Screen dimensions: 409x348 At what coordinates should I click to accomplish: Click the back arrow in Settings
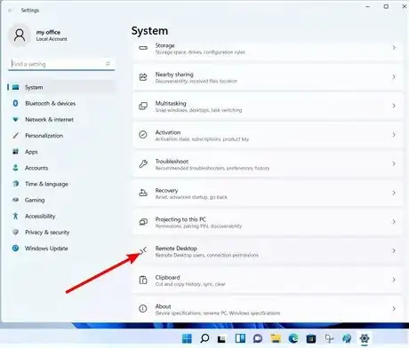11,11
